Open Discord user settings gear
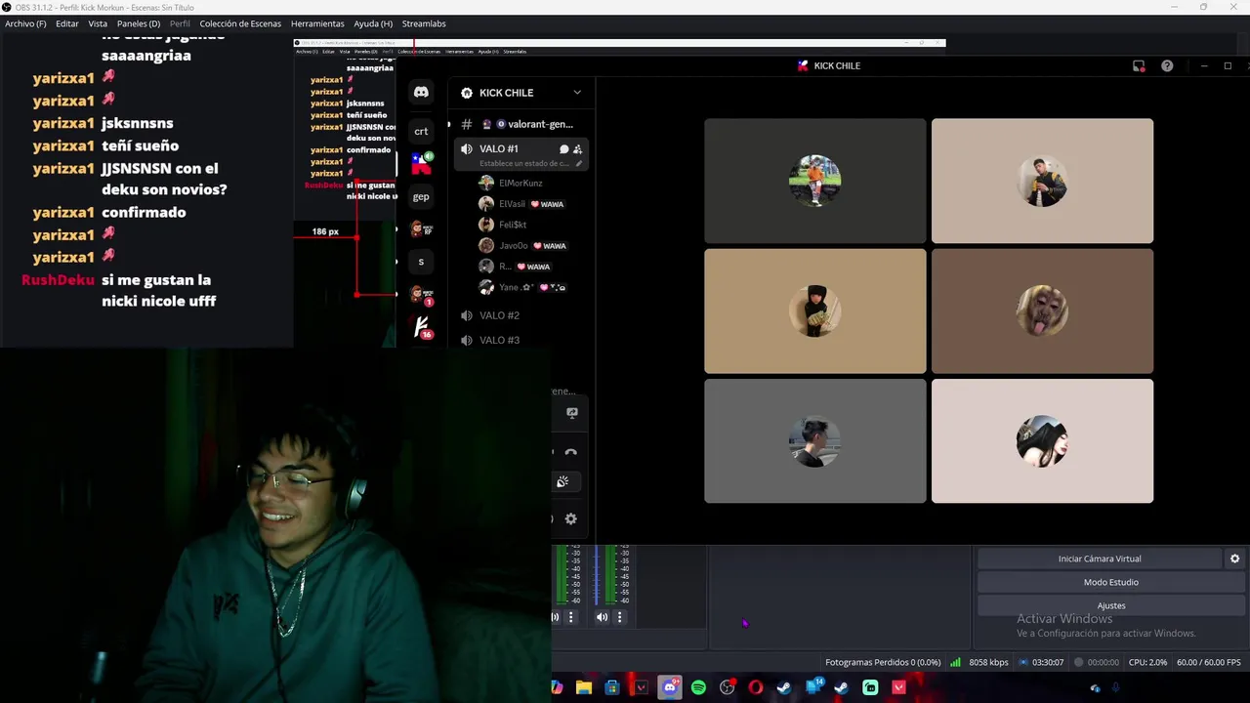 [x=570, y=519]
